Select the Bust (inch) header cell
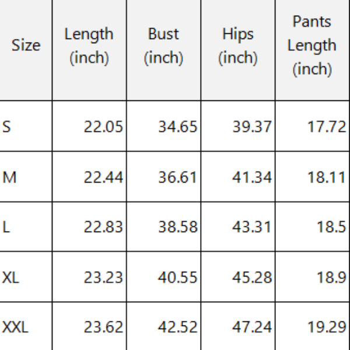The image size is (350, 350). 163,50
